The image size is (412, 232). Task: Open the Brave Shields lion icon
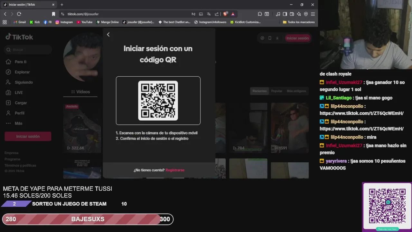(x=225, y=14)
